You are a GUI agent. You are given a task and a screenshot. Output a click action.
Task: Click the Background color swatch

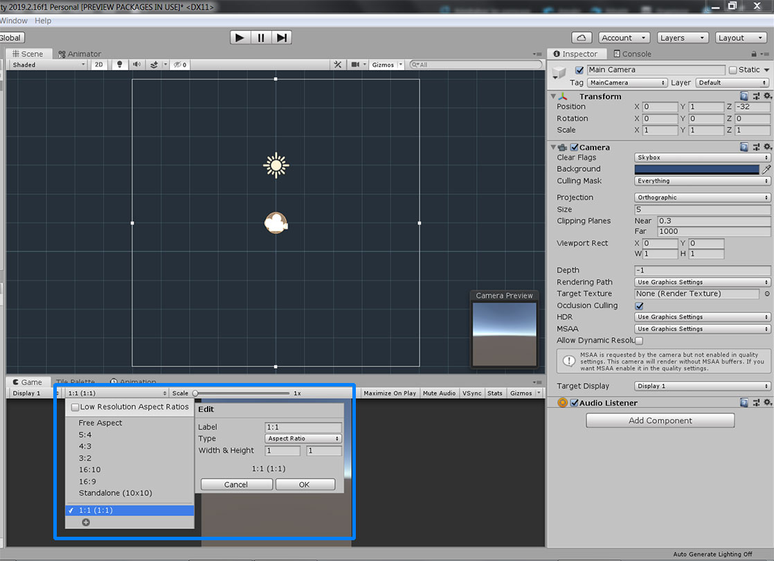[696, 169]
